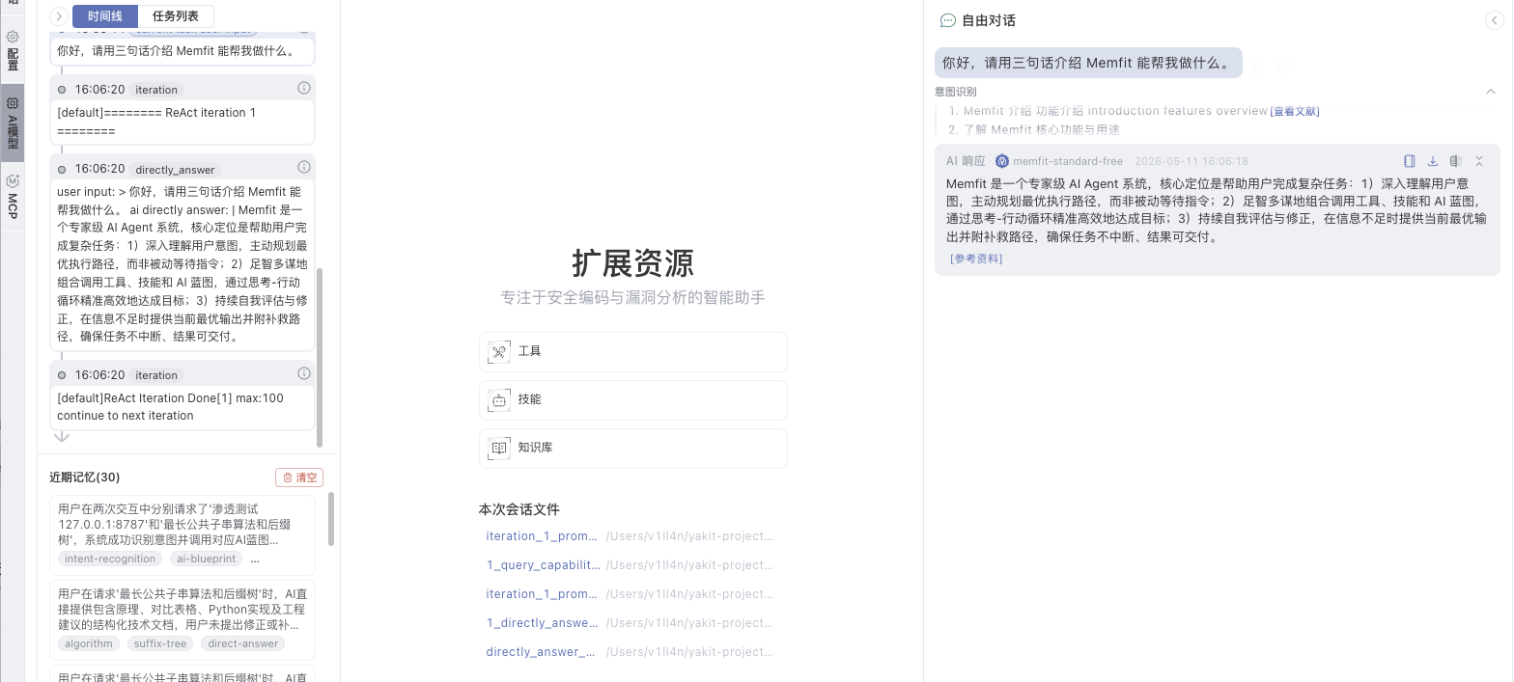Viewport: 1514px width, 682px height.
Task: Collapse the 意图识别 section
Action: tap(1491, 92)
